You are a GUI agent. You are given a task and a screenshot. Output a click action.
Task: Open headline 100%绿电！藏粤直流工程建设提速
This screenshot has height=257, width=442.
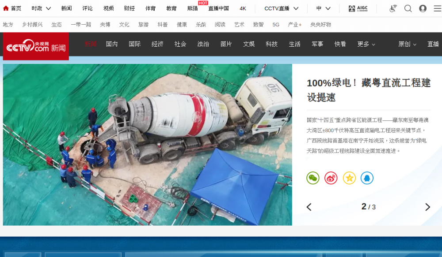pyautogui.click(x=369, y=90)
